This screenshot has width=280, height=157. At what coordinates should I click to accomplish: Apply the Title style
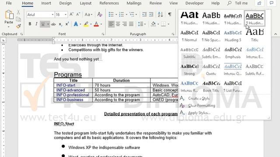[255, 36]
